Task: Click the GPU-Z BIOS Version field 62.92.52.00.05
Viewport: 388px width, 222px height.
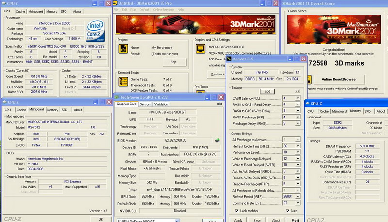Action: (176, 140)
